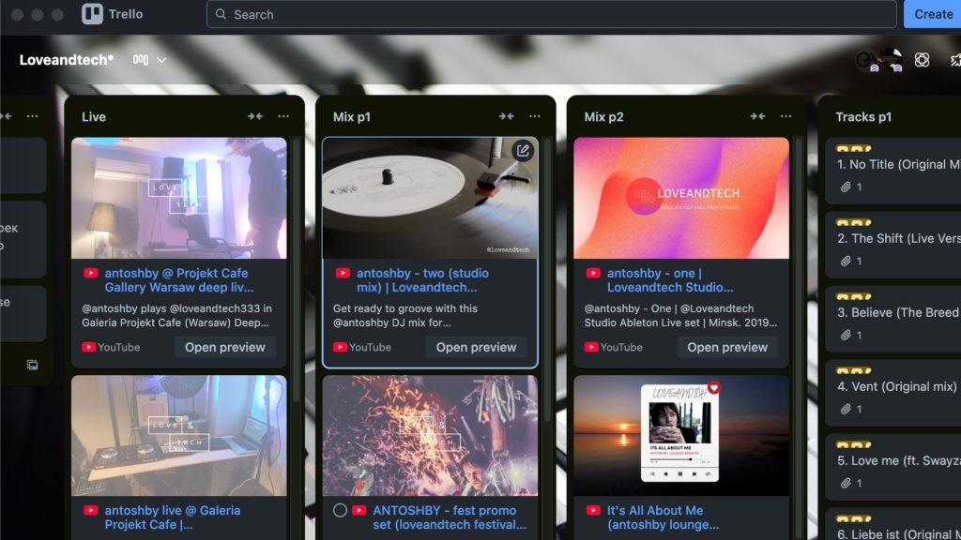This screenshot has height=540, width=961.
Task: Click the Tracks p1 list header
Action: [x=863, y=117]
